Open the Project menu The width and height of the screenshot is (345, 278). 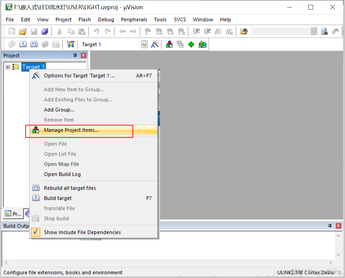click(63, 20)
